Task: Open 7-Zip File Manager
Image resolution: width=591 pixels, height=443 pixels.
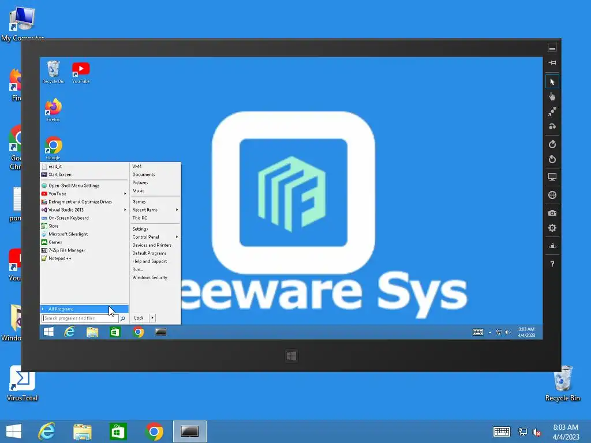Action: tap(84, 250)
